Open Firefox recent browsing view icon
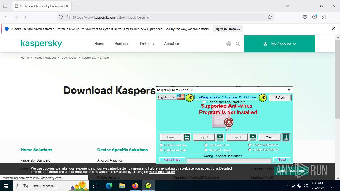Image resolution: width=340 pixels, height=191 pixels. point(5,6)
